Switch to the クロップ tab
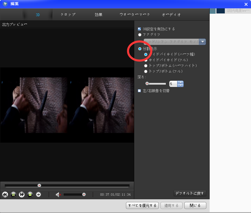This screenshot has width=251, height=213. click(x=68, y=14)
